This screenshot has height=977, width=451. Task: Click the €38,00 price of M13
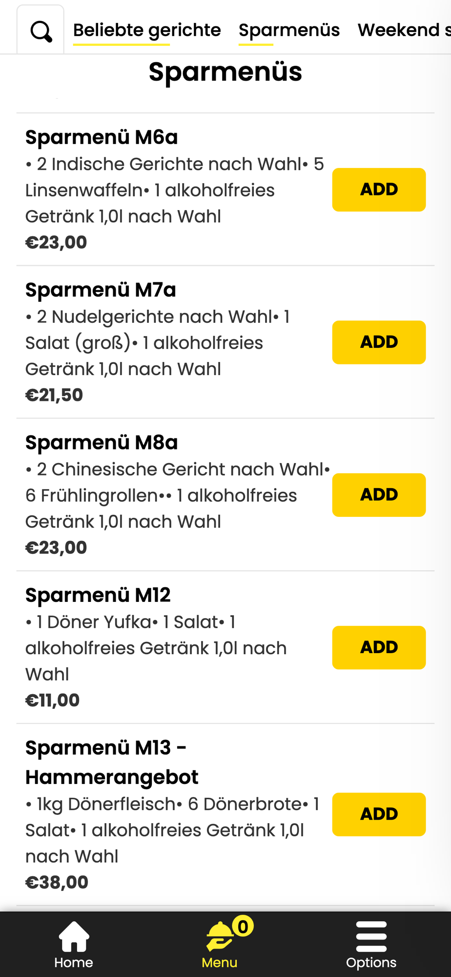57,882
